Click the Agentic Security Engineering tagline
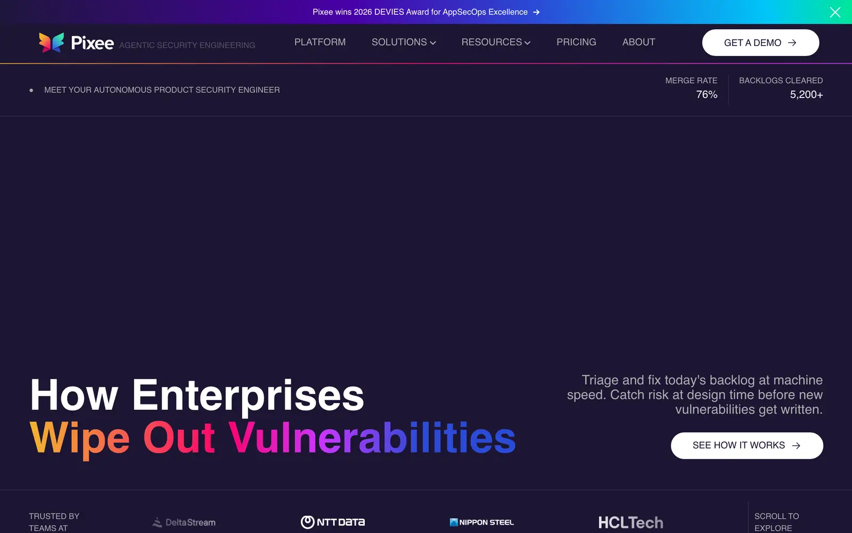The image size is (852, 533). [187, 45]
